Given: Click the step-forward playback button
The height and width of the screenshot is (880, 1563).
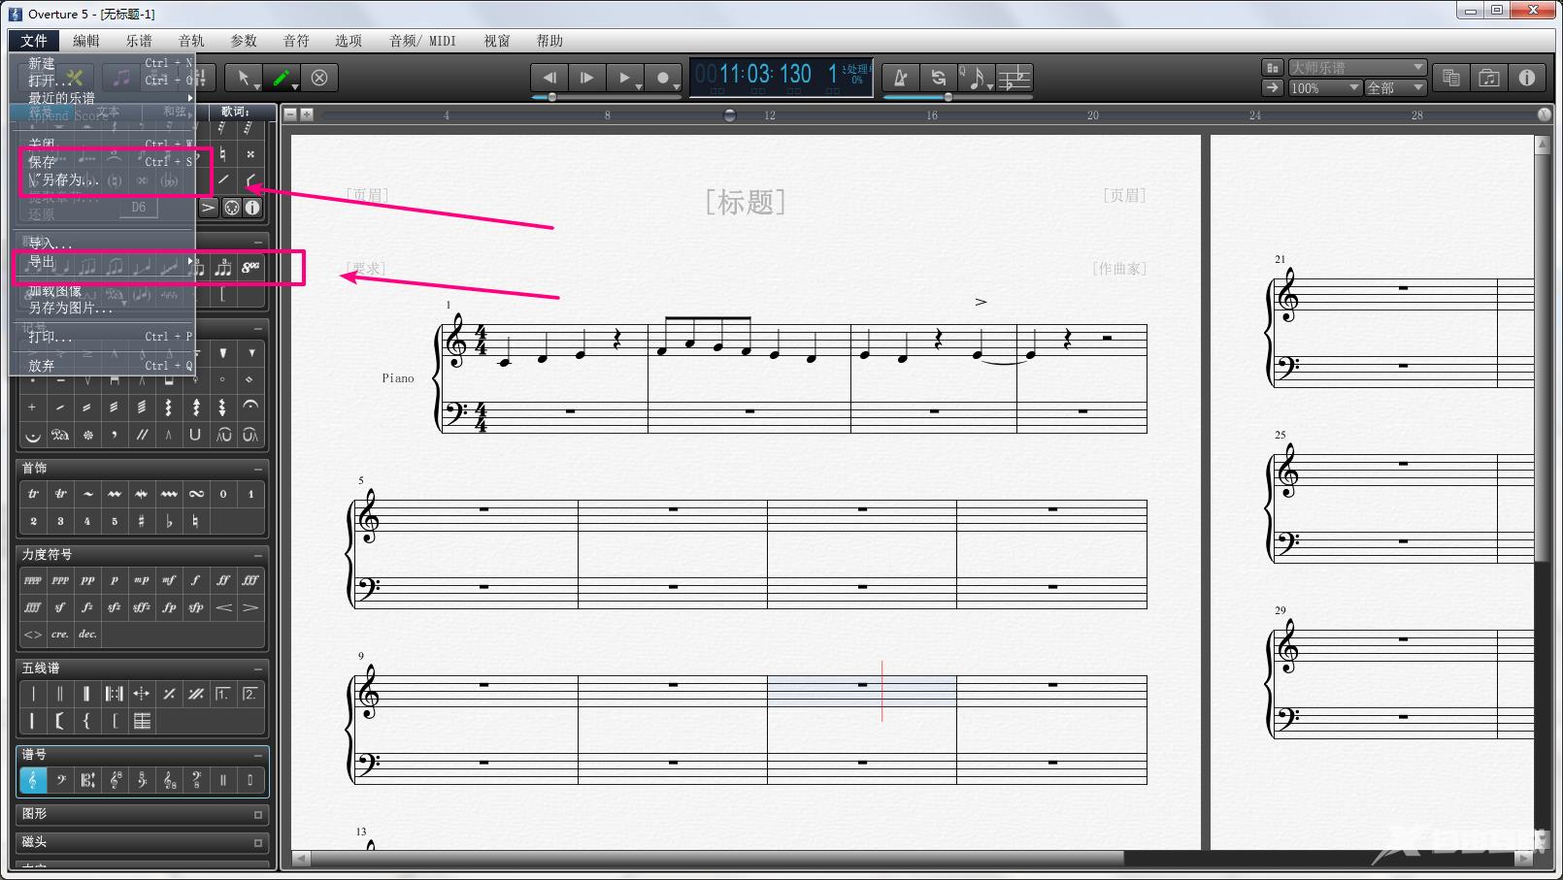Looking at the screenshot, I should [x=587, y=78].
